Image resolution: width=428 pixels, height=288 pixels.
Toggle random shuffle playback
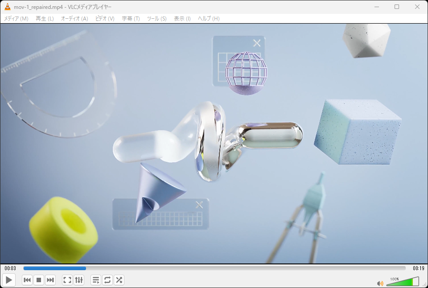pos(119,280)
